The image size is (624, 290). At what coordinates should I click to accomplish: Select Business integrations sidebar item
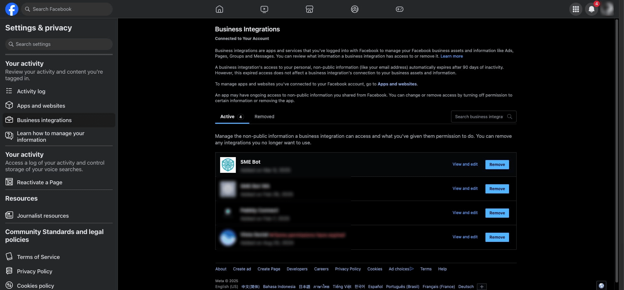(x=59, y=120)
